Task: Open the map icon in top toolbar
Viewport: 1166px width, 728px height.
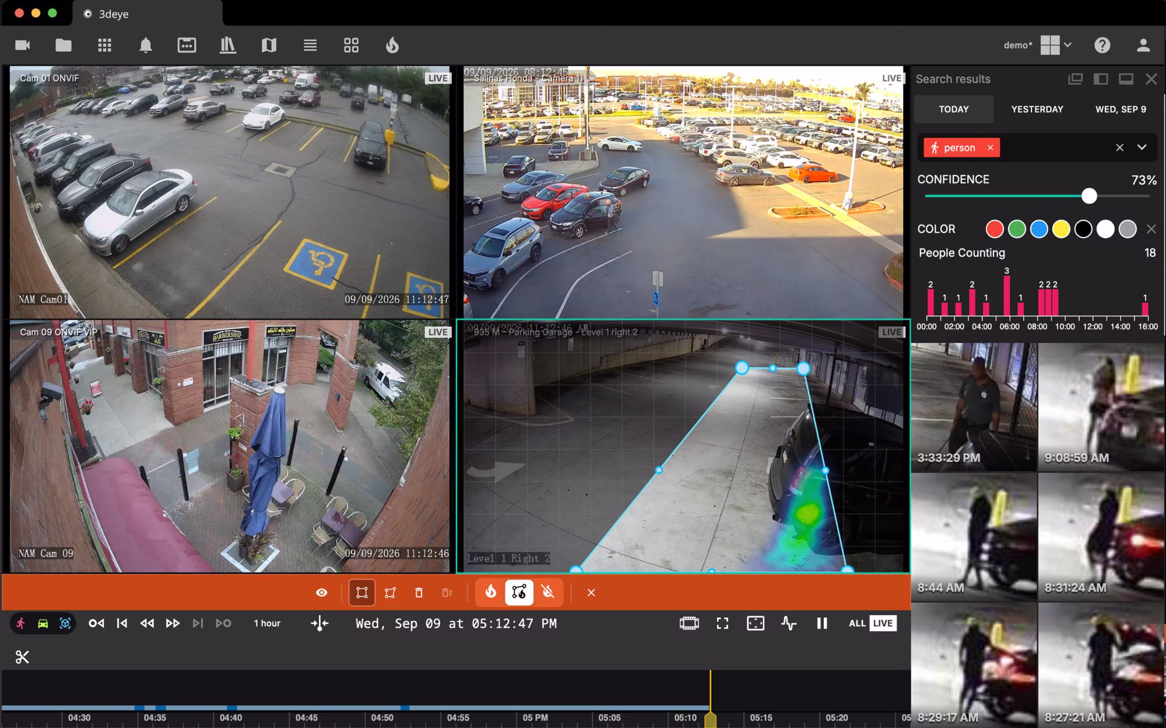Action: pos(269,45)
